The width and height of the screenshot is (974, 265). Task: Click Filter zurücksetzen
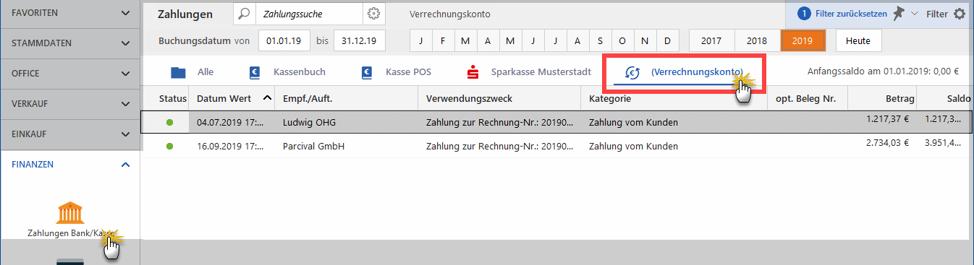(x=850, y=14)
